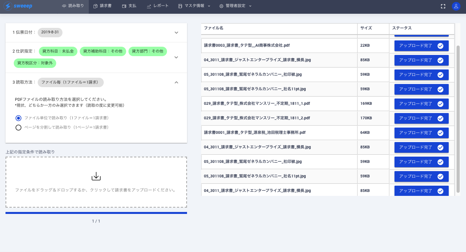Collapse the 3 読取方法 section
Image resolution: width=466 pixels, height=252 pixels.
pos(176,82)
